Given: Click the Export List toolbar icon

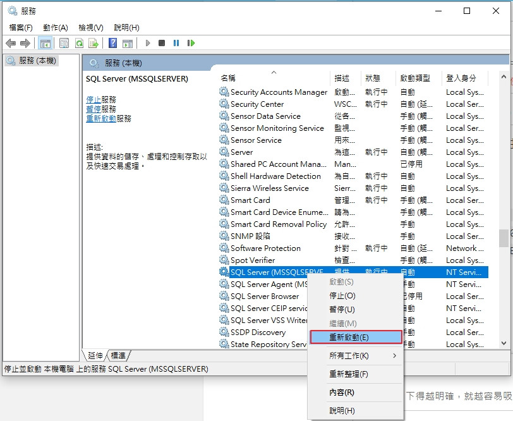Looking at the screenshot, I should (94, 43).
